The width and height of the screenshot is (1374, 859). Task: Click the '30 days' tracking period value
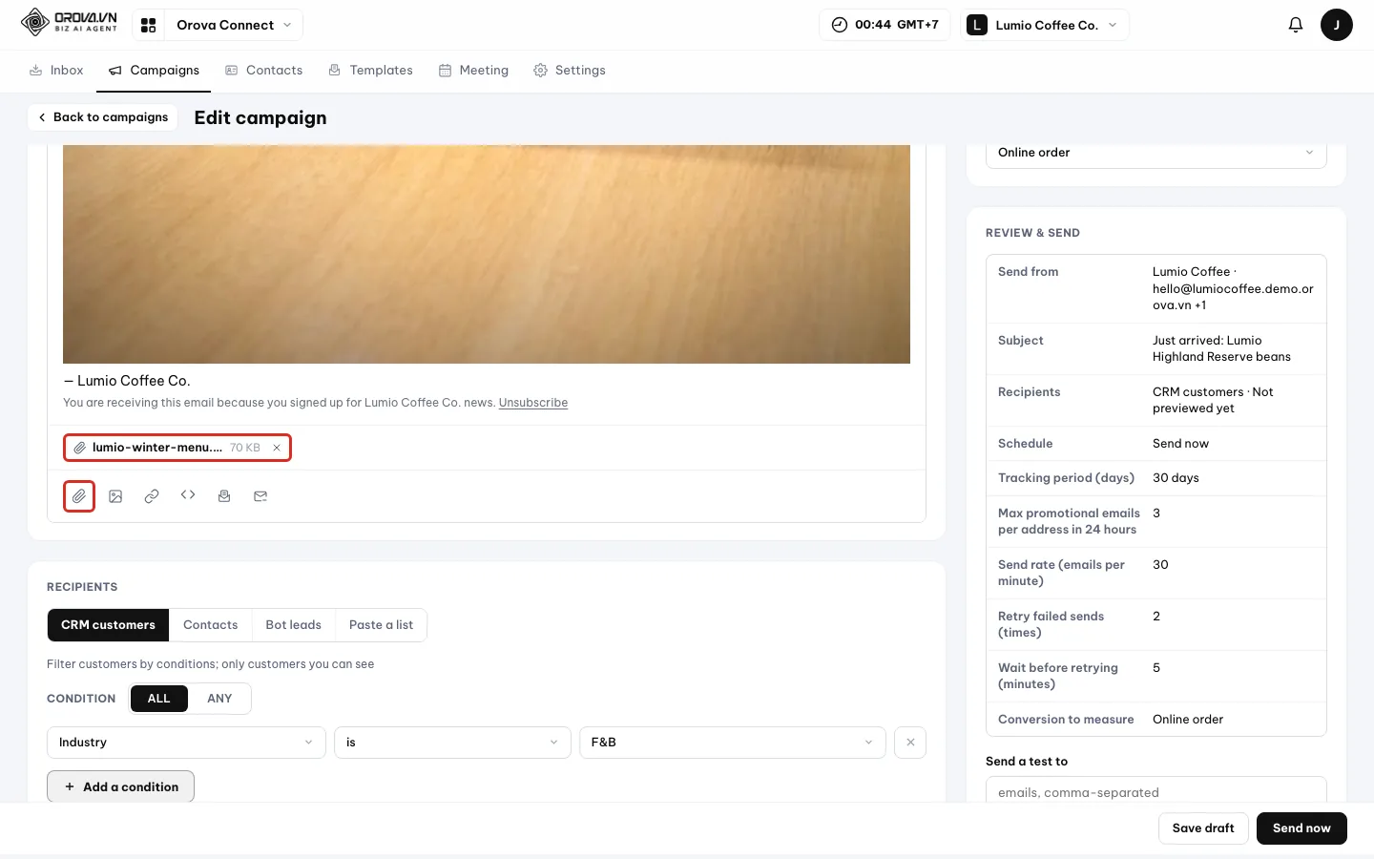1176,478
